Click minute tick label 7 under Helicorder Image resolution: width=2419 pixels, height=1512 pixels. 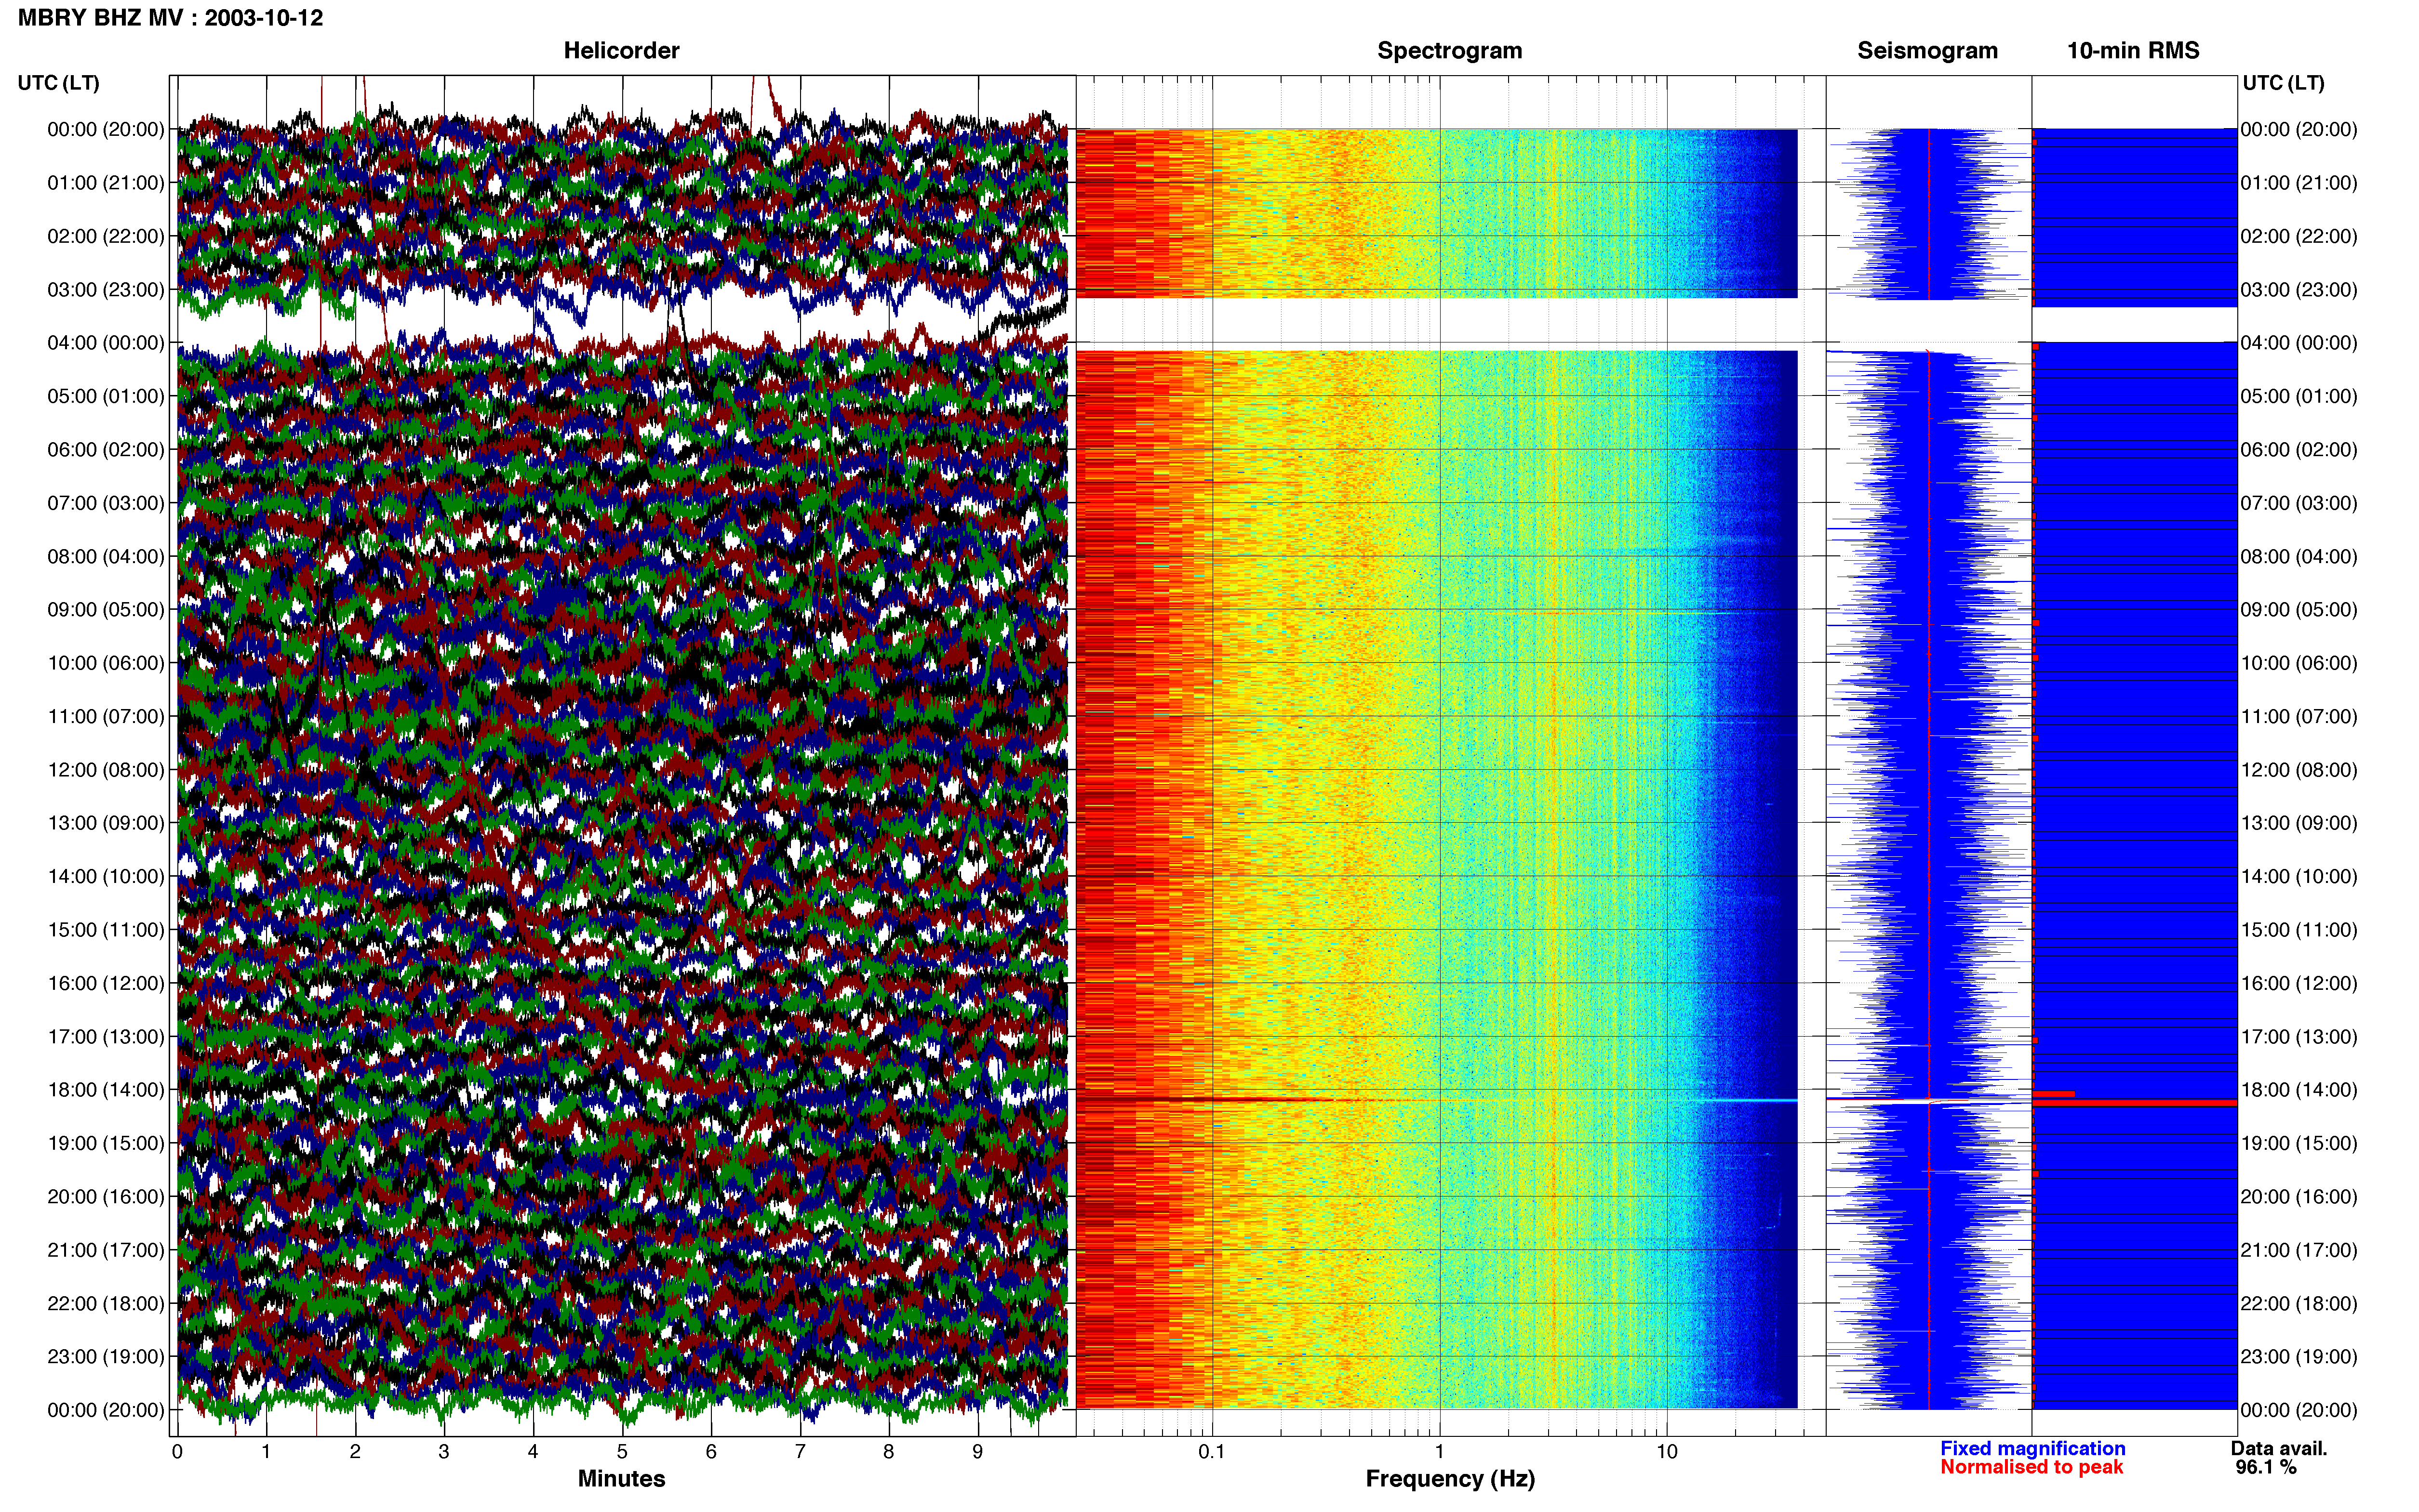coord(801,1451)
